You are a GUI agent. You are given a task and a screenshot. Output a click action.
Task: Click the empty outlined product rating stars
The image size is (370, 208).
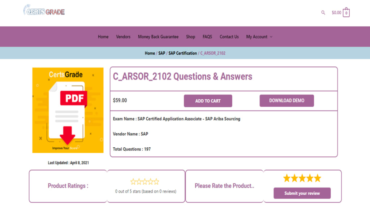coord(145,182)
